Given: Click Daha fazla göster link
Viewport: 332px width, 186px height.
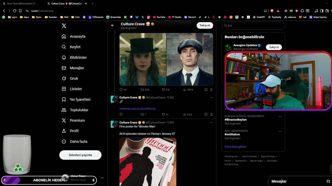Looking at the screenshot, I should point(235,146).
